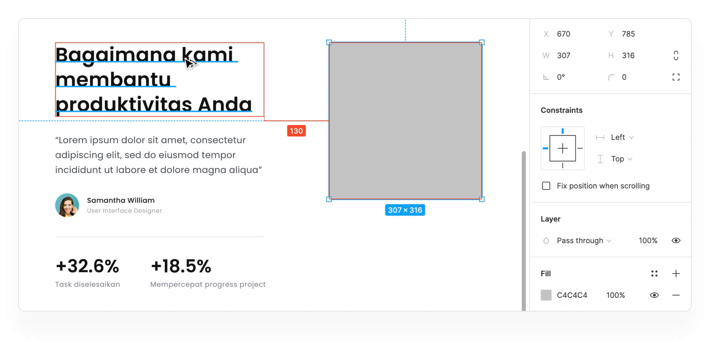This screenshot has height=342, width=710.
Task: Open the Top vertical constraint dropdown
Action: tap(621, 159)
